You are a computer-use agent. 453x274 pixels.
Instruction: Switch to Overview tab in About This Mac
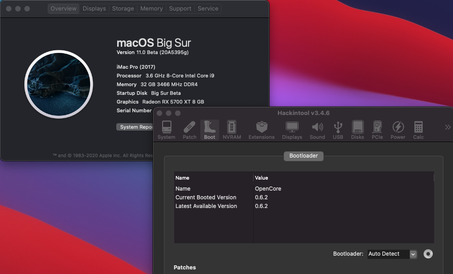click(63, 9)
